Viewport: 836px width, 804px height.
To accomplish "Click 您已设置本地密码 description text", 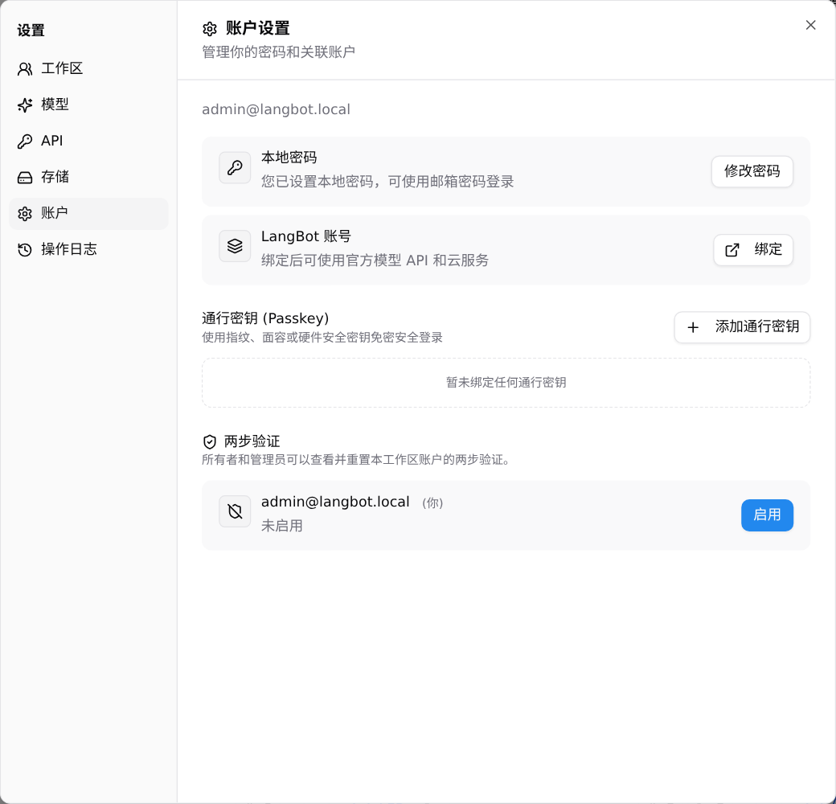I will coord(387,182).
